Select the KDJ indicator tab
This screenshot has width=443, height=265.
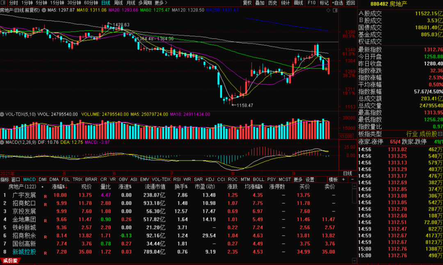tap(210, 179)
